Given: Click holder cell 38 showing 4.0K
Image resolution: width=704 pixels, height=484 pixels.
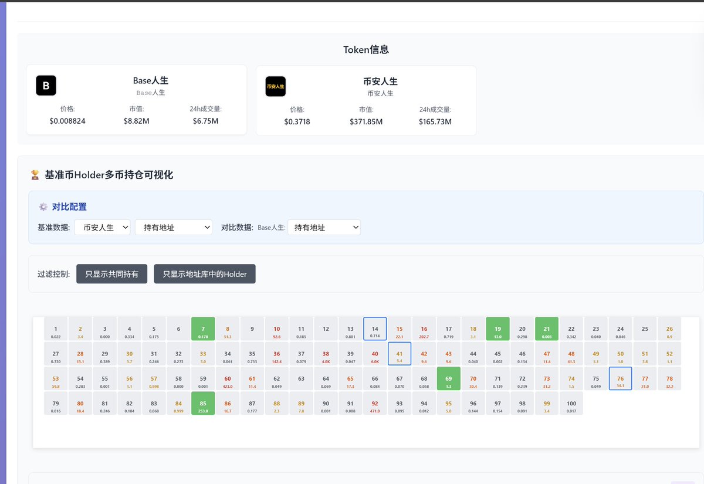Looking at the screenshot, I should [x=326, y=354].
